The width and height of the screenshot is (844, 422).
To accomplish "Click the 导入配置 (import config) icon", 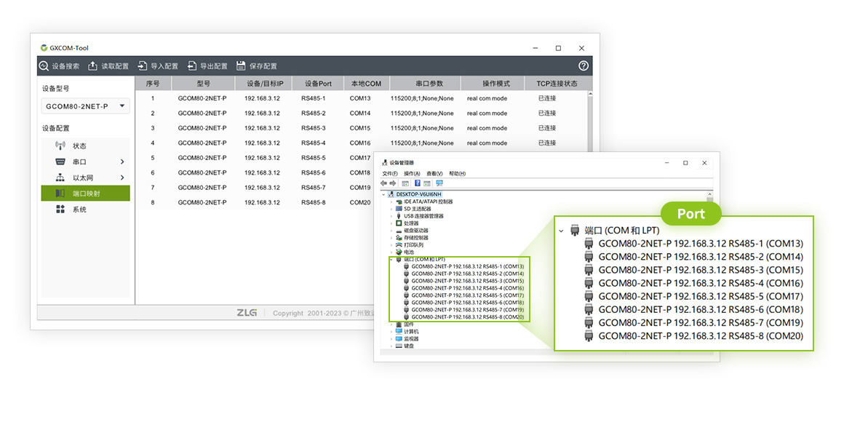I will coord(143,66).
